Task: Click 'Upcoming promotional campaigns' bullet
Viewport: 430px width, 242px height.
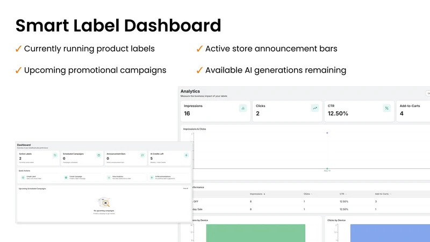Action: point(95,70)
